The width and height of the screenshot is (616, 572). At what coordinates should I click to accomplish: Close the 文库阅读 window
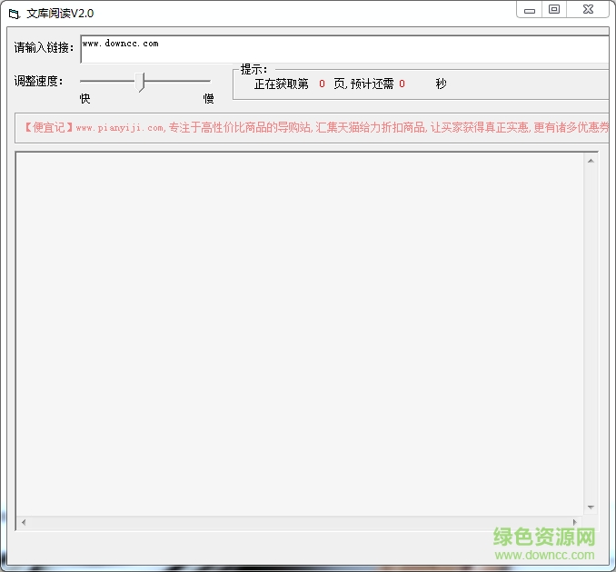coord(591,10)
